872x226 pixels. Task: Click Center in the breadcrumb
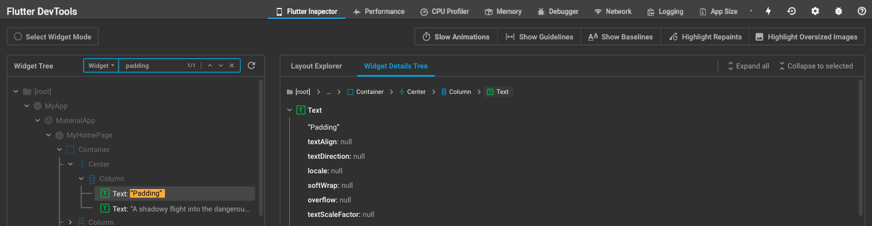click(412, 92)
